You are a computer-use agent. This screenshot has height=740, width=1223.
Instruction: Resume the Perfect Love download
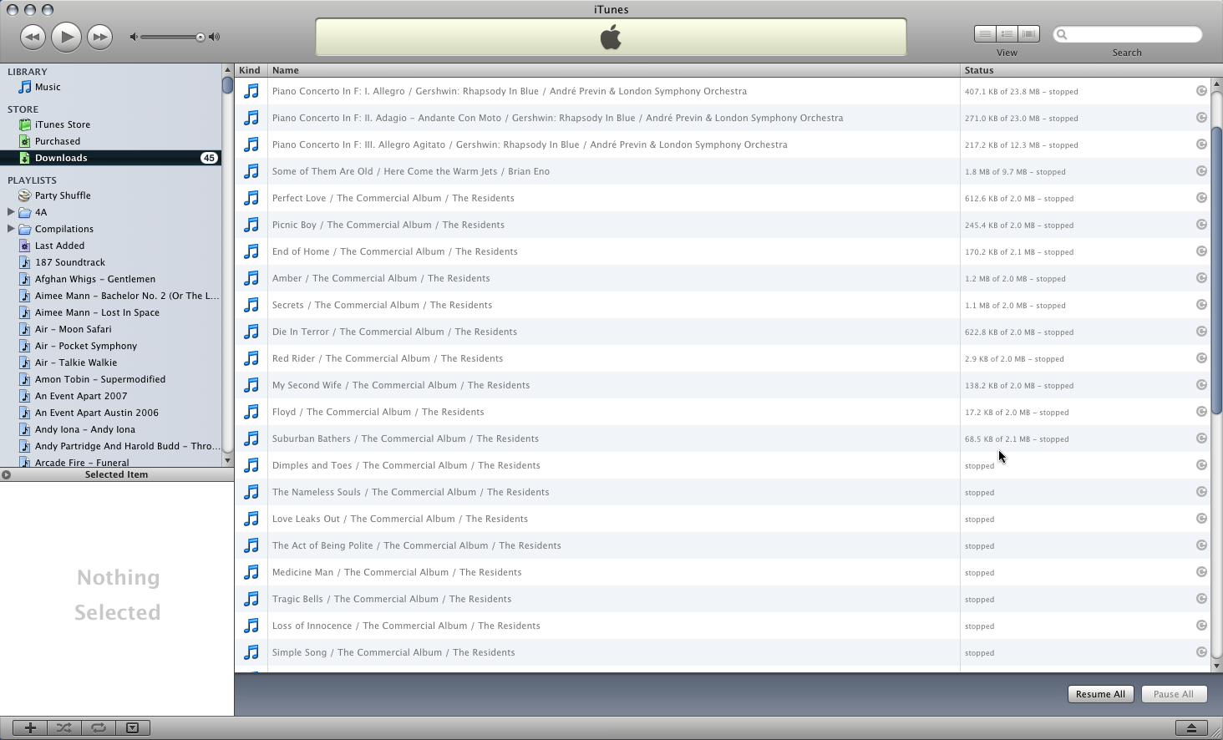pyautogui.click(x=1201, y=198)
